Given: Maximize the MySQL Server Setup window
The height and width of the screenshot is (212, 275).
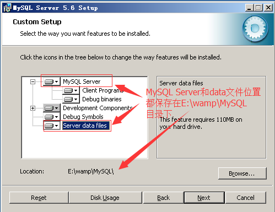Looking at the screenshot, I should (258, 8).
